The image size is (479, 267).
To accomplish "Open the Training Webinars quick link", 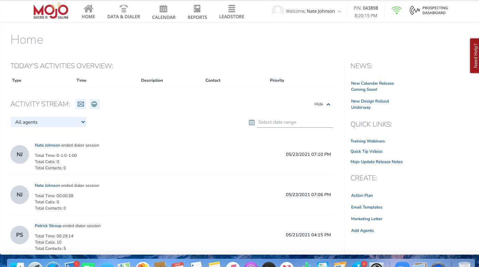I will [x=368, y=141].
